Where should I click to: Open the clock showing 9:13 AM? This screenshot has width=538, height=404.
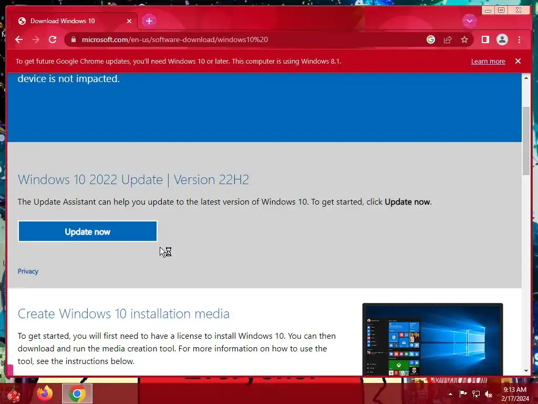[515, 393]
